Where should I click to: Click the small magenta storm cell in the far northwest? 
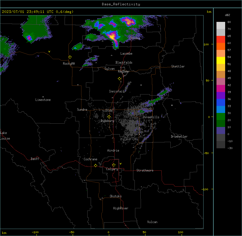click(x=29, y=38)
